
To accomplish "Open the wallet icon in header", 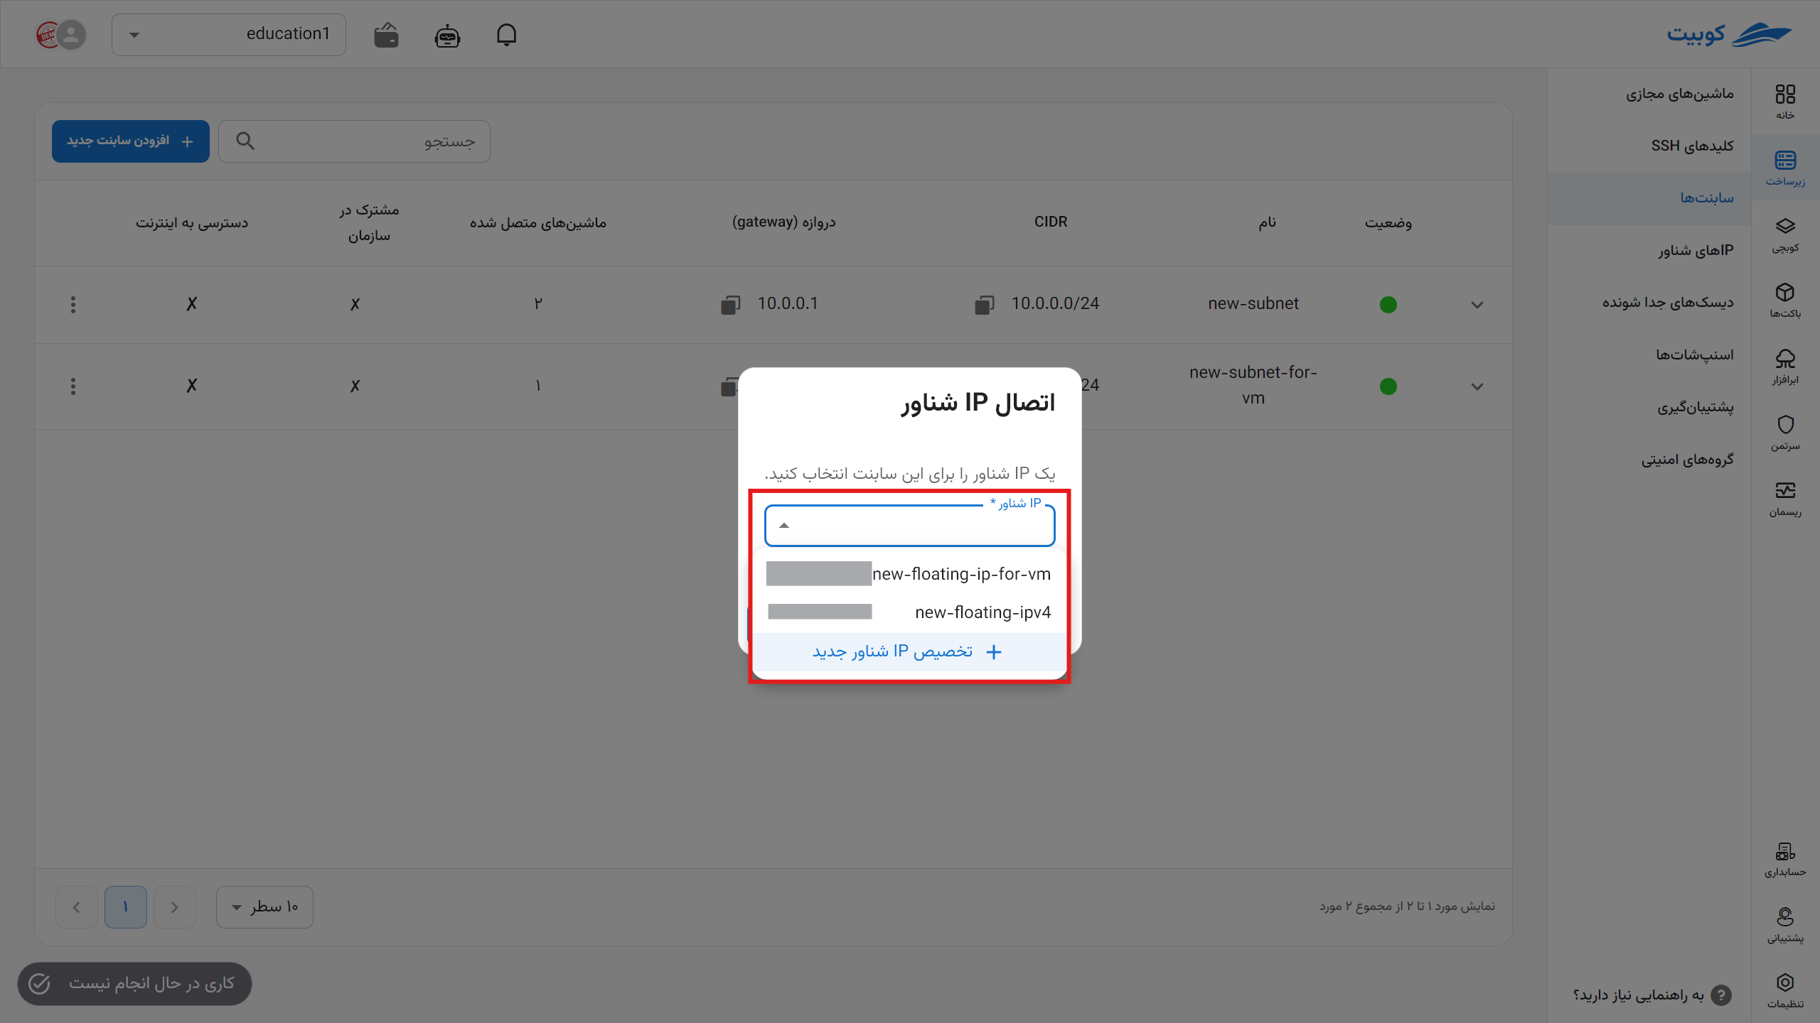I will [386, 35].
